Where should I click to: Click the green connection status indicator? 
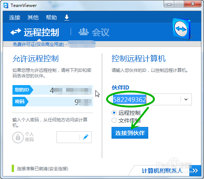pos(13,168)
